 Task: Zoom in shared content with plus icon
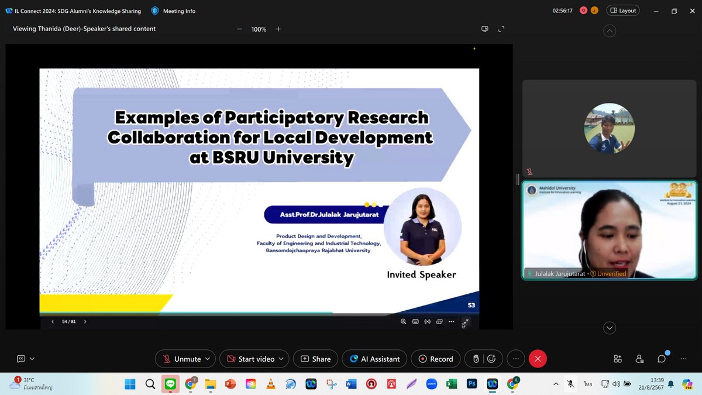point(278,29)
